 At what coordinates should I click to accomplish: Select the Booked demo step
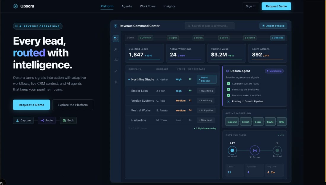pyautogui.click(x=250, y=38)
